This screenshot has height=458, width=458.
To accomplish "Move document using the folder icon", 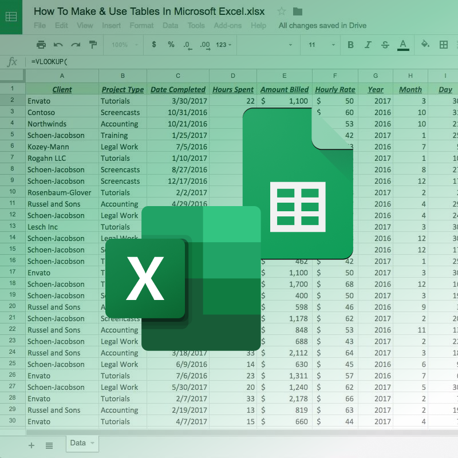I will coord(297,11).
